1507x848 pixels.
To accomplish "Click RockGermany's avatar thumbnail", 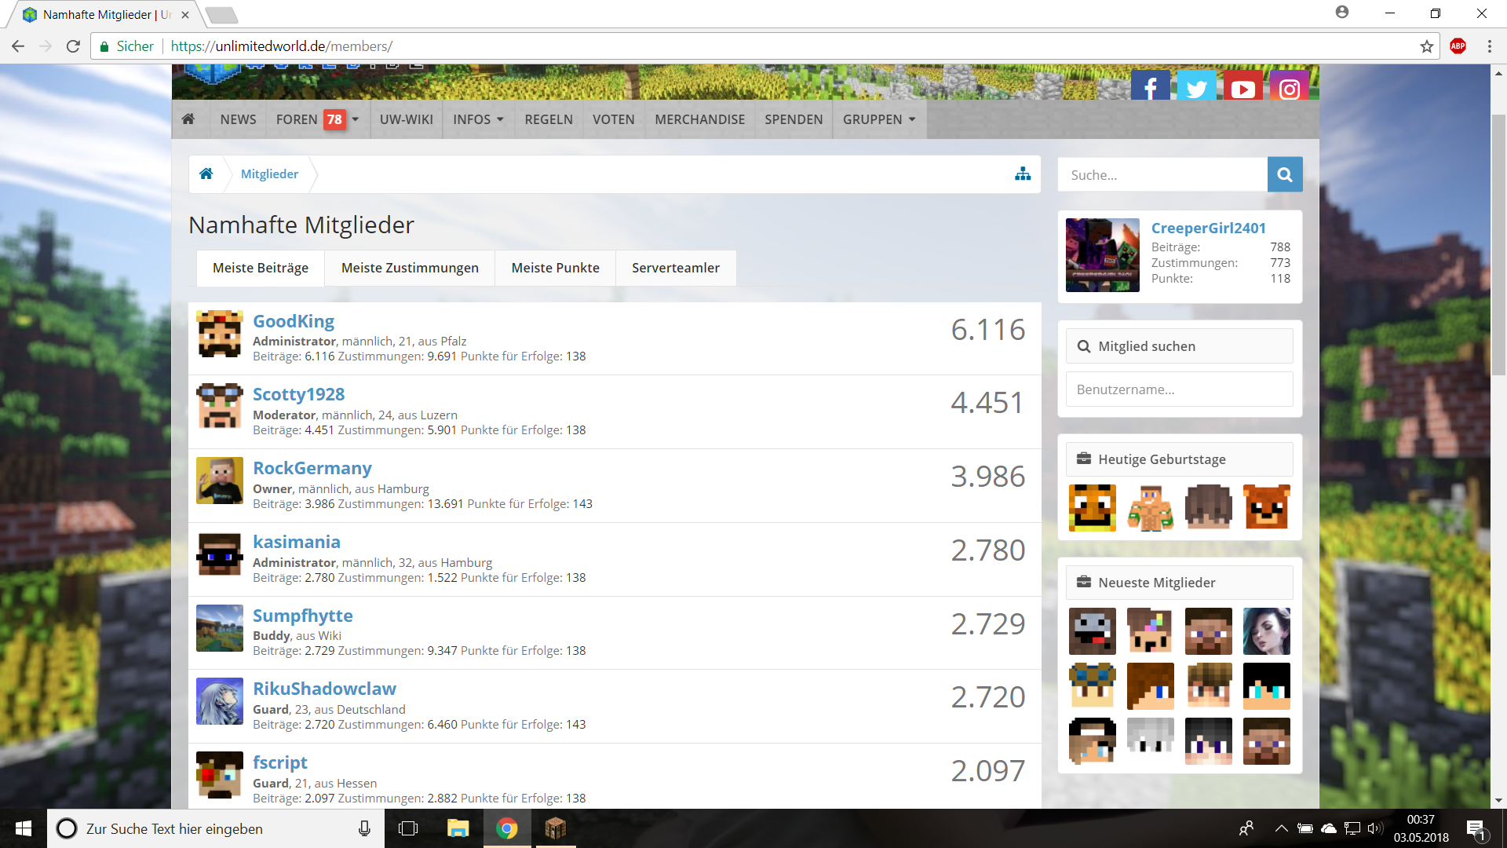I will pos(220,481).
